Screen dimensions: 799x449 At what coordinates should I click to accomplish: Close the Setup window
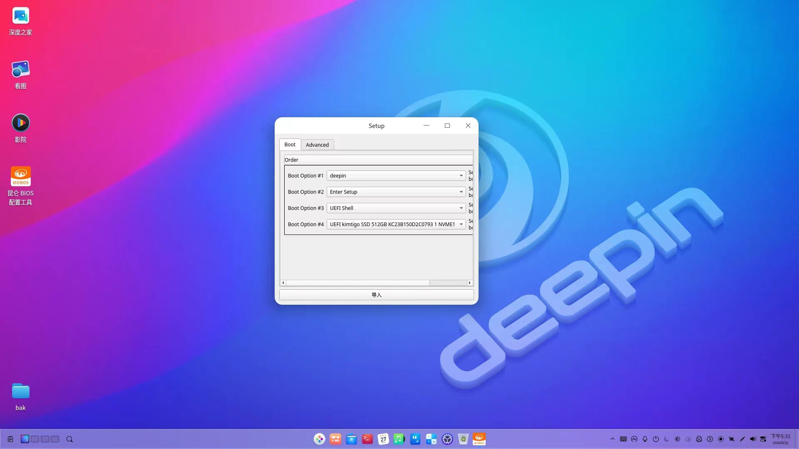tap(468, 126)
